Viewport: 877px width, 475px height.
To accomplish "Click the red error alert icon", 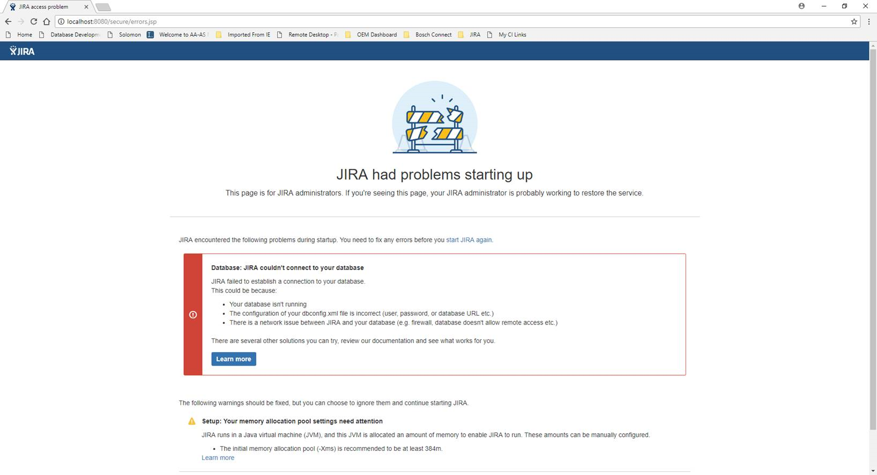I will pyautogui.click(x=193, y=315).
